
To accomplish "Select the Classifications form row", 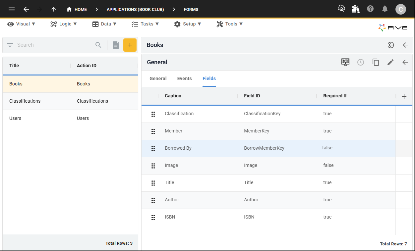I will click(x=70, y=101).
